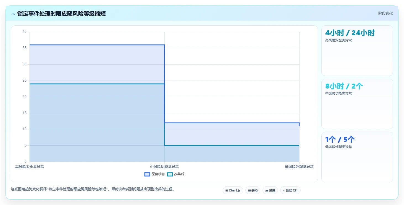
Task: Click the y-axis value 35
Action: (x=24, y=48)
